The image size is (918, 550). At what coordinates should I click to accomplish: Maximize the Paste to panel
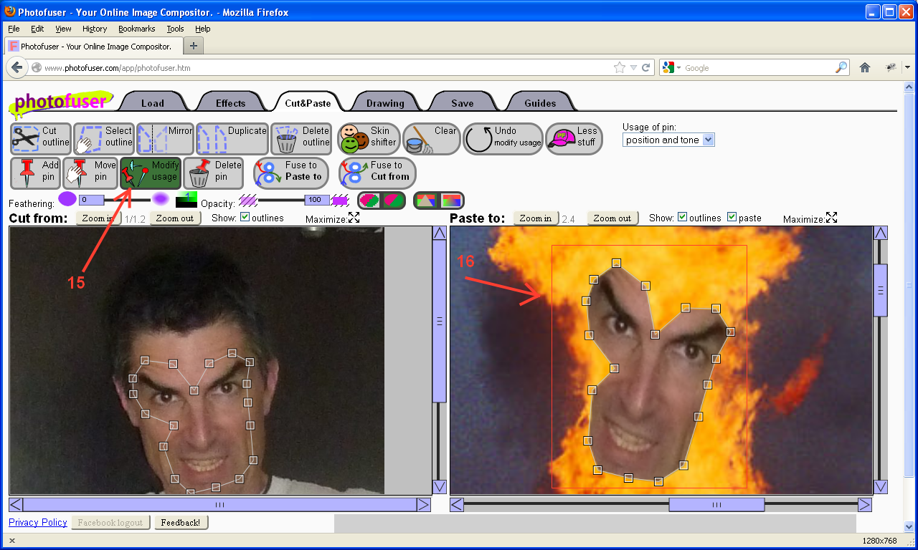[832, 218]
